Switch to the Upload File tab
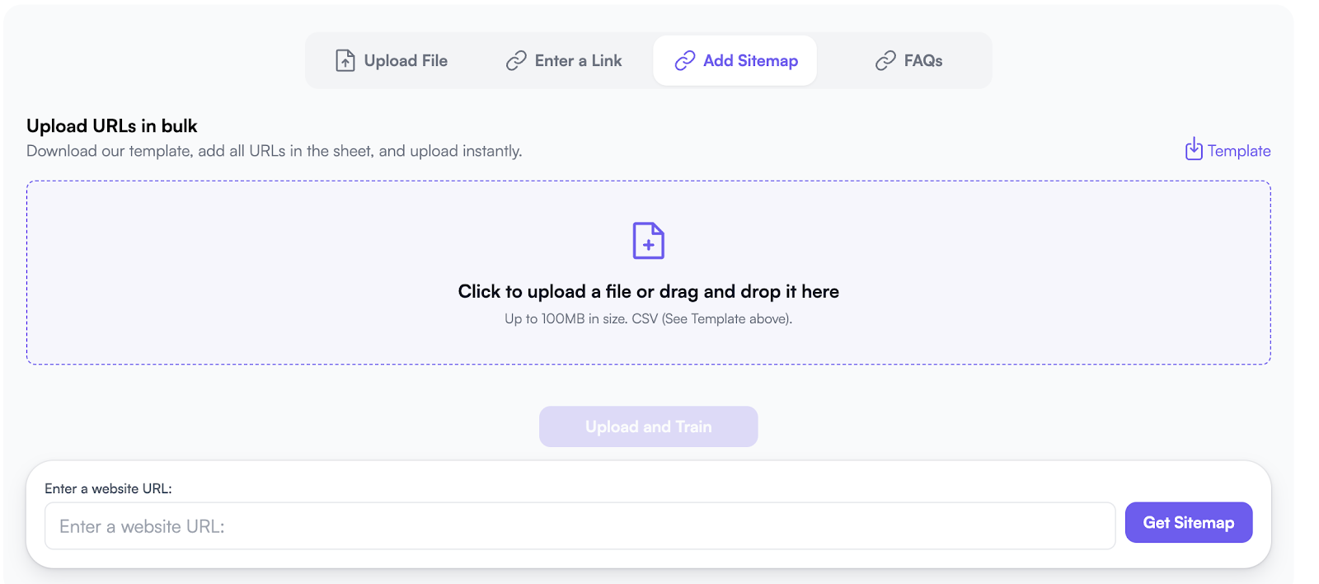 (392, 60)
